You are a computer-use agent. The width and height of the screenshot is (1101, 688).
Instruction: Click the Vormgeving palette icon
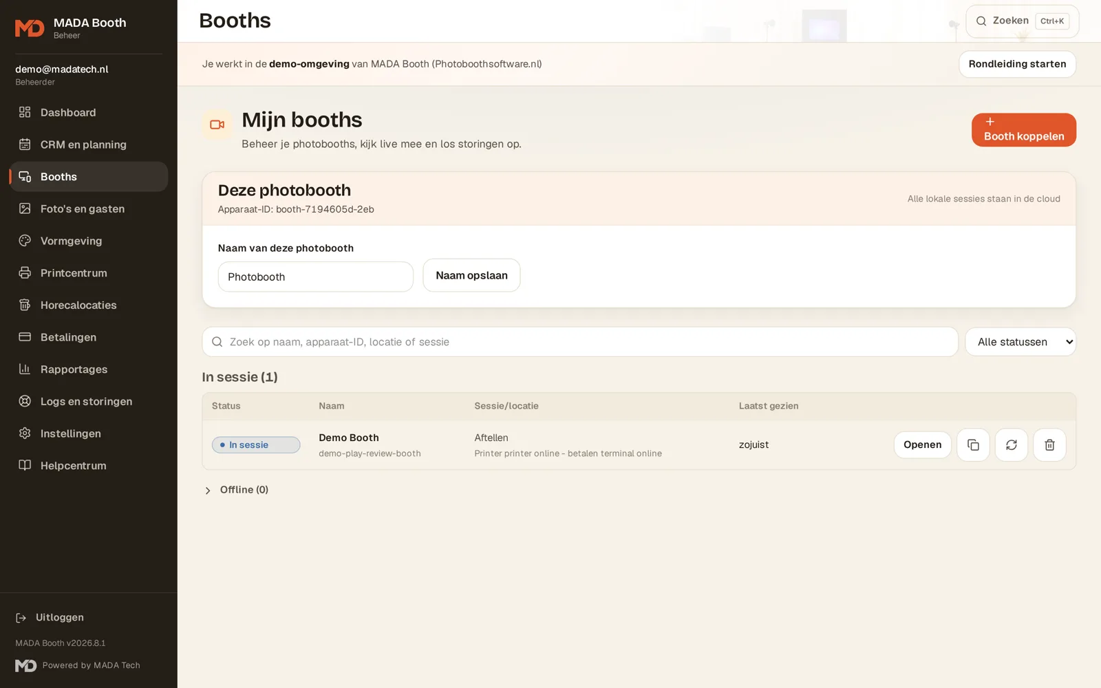point(25,241)
